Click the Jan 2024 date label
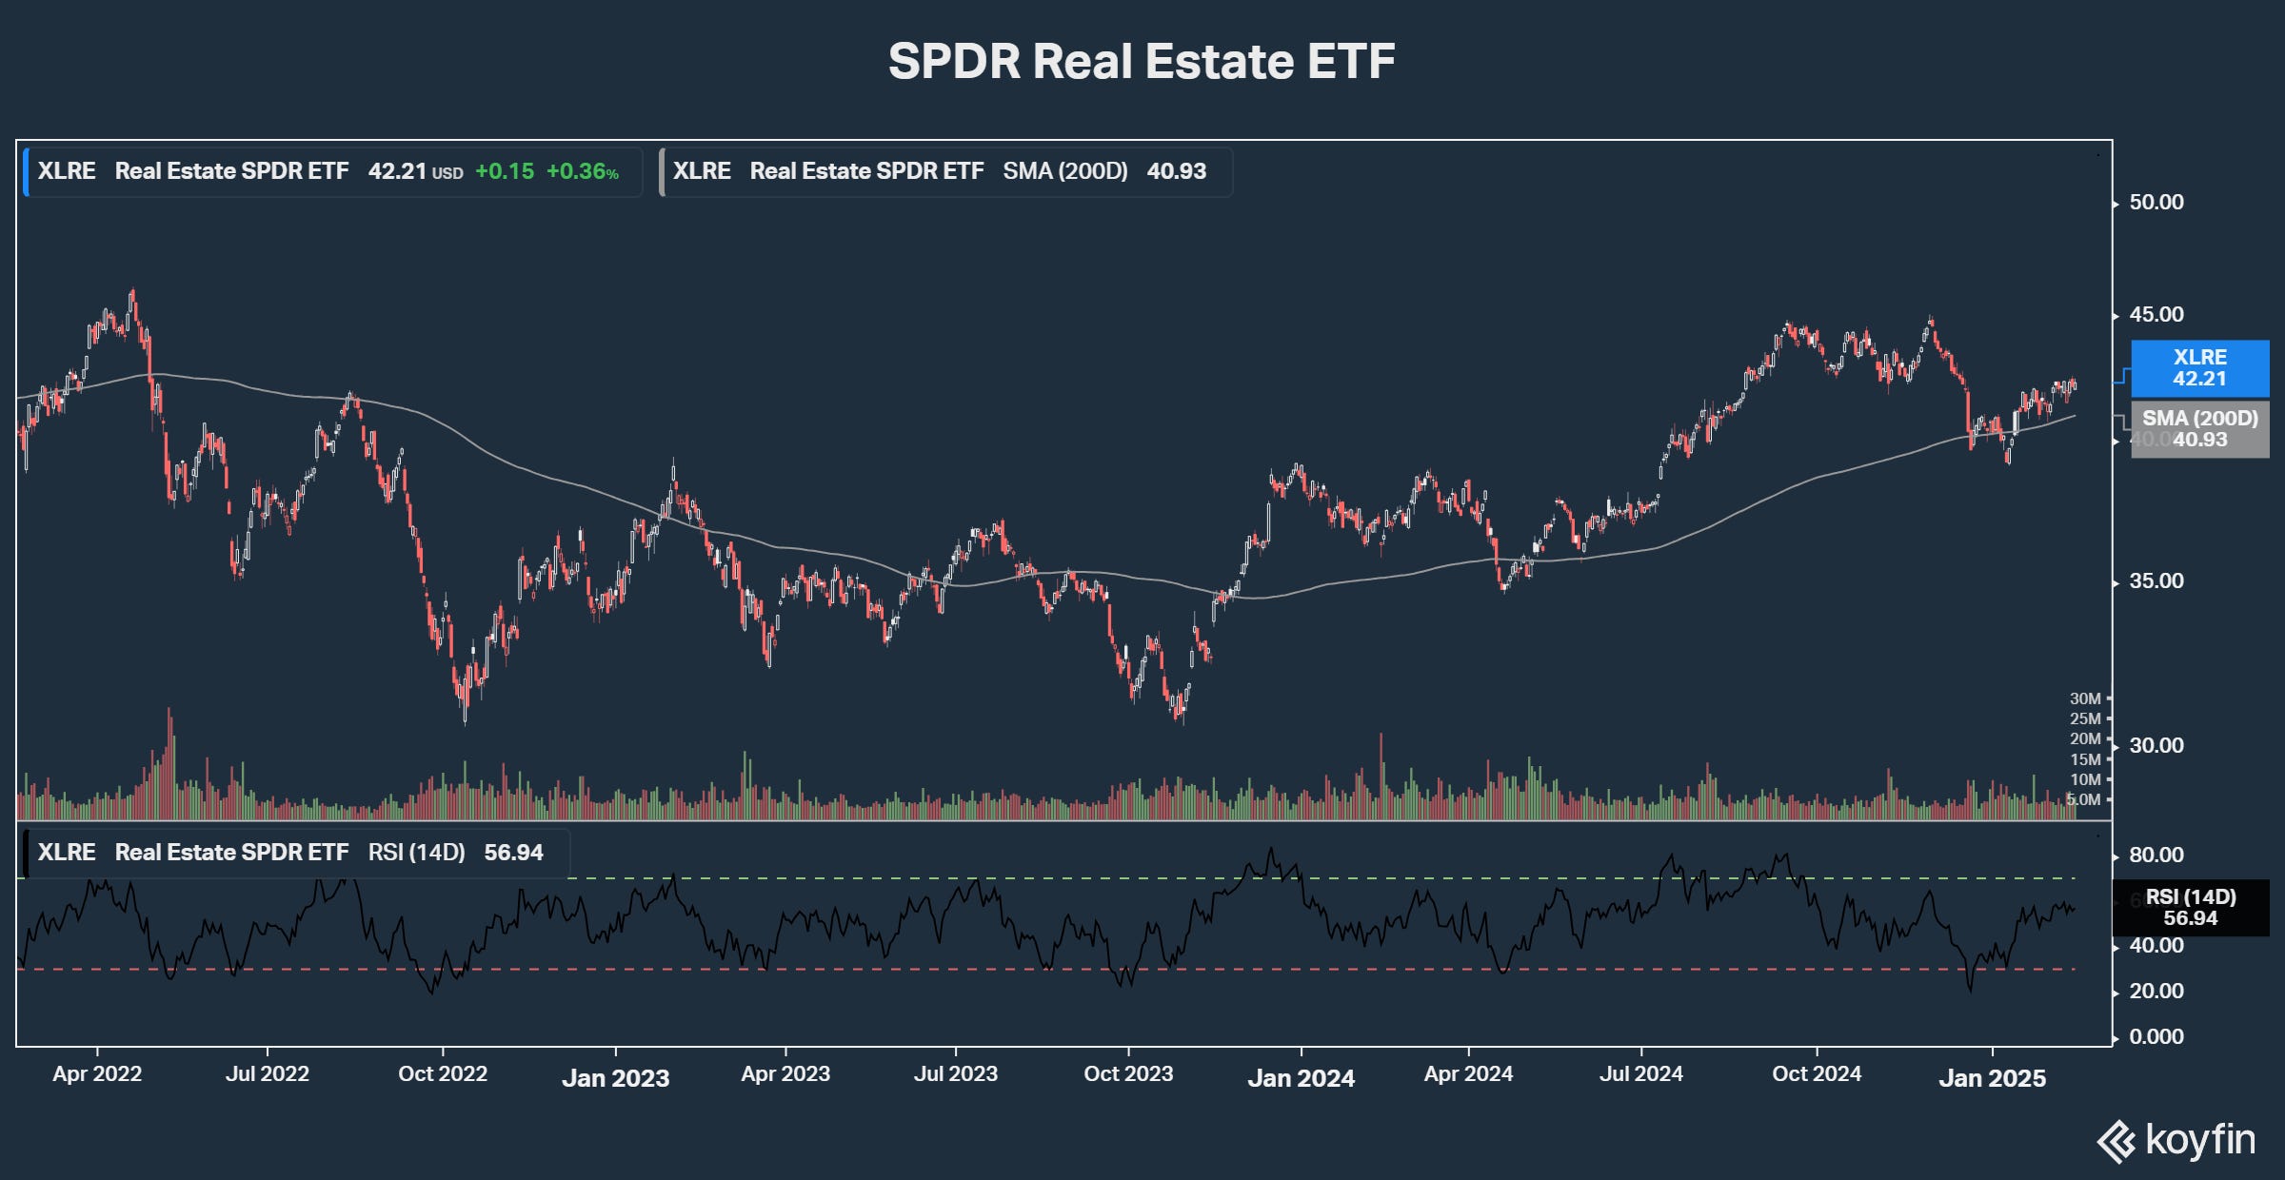The width and height of the screenshot is (2285, 1180). (1301, 1078)
